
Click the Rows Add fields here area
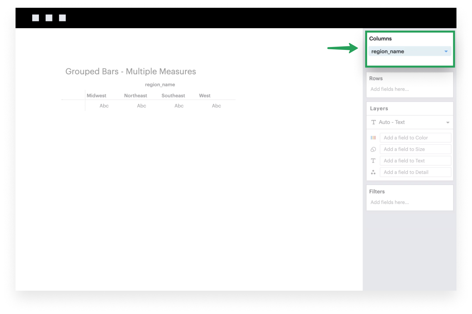389,89
